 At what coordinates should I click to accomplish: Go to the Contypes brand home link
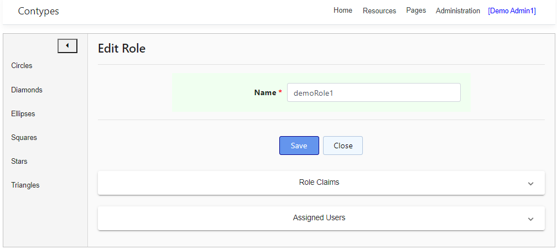38,11
